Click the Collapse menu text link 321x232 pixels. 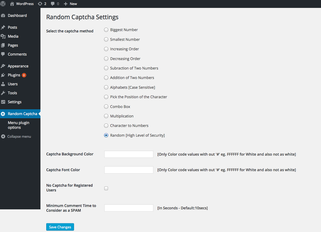click(19, 136)
